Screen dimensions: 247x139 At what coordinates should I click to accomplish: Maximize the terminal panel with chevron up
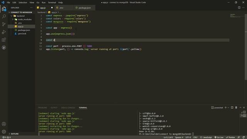240,107
